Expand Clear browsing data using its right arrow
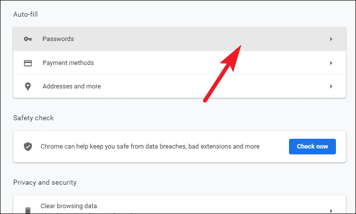 pyautogui.click(x=331, y=211)
